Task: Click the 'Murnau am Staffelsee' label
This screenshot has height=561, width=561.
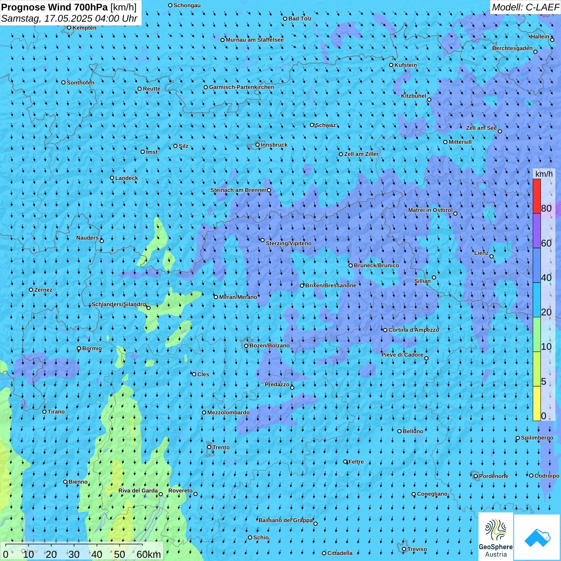Action: coord(254,40)
